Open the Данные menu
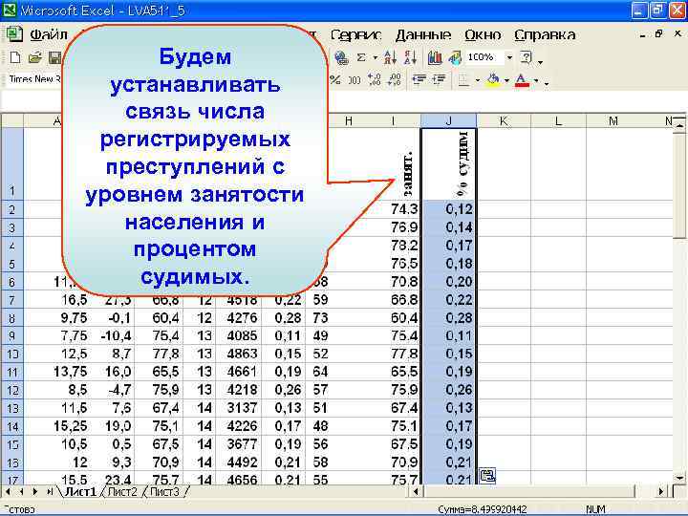 423,34
